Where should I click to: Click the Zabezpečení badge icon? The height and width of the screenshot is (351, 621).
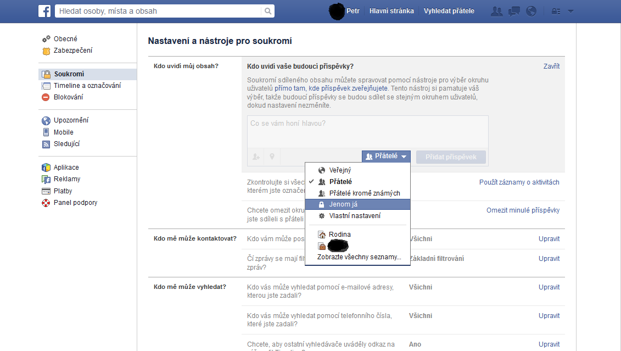tap(46, 51)
